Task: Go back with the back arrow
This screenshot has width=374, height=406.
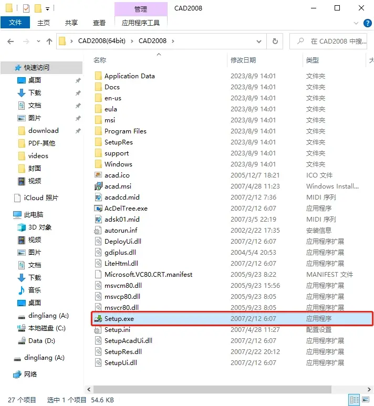Action: pos(11,41)
